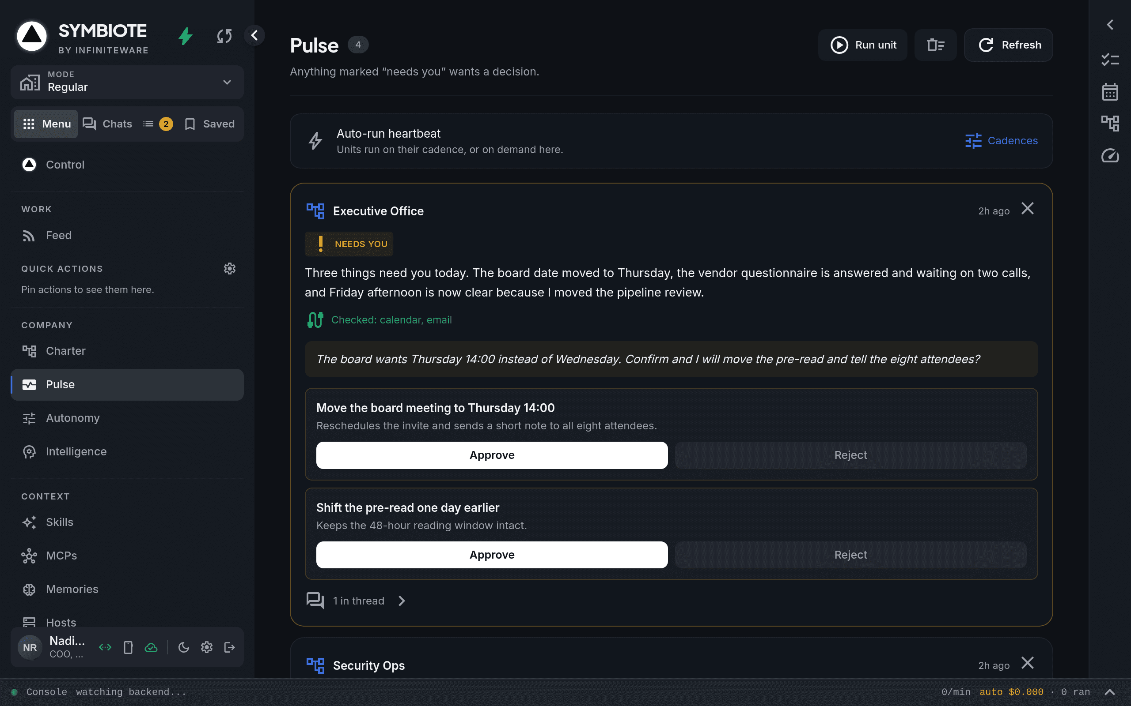This screenshot has height=706, width=1131.
Task: Switch to the Saved tab
Action: pyautogui.click(x=209, y=124)
